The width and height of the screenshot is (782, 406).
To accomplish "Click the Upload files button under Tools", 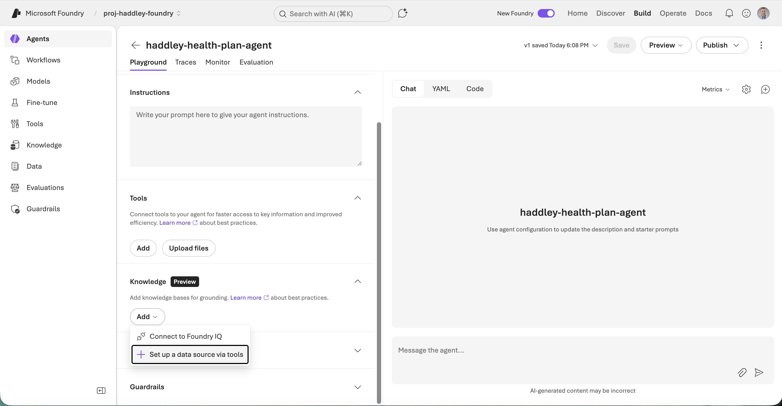I will pos(188,248).
